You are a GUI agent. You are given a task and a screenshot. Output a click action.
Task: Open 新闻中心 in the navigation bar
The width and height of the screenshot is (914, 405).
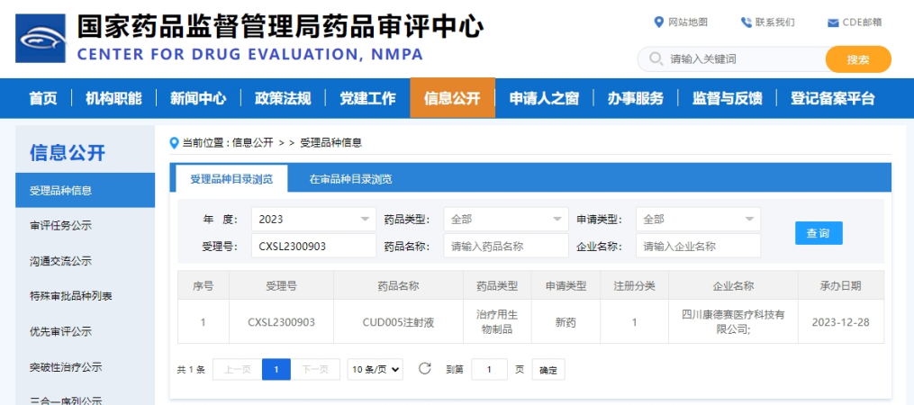(198, 98)
